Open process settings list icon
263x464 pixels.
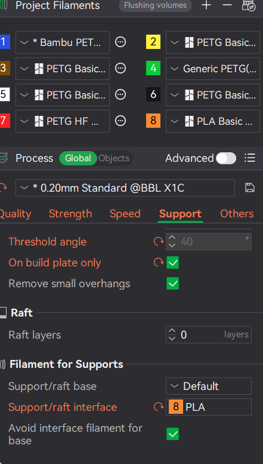point(250,158)
